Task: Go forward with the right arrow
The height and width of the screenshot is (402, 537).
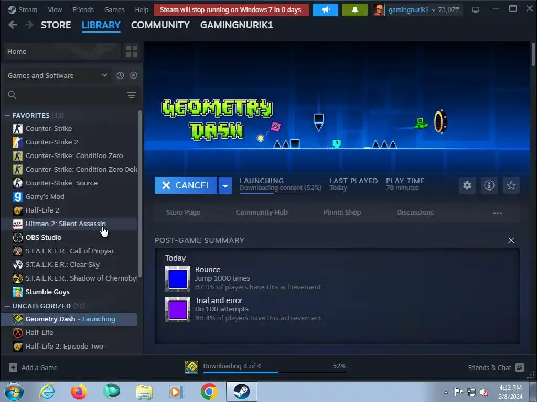Action: [x=29, y=25]
